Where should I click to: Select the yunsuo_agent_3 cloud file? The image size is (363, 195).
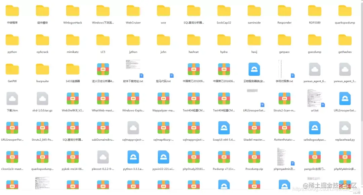coord(345,69)
